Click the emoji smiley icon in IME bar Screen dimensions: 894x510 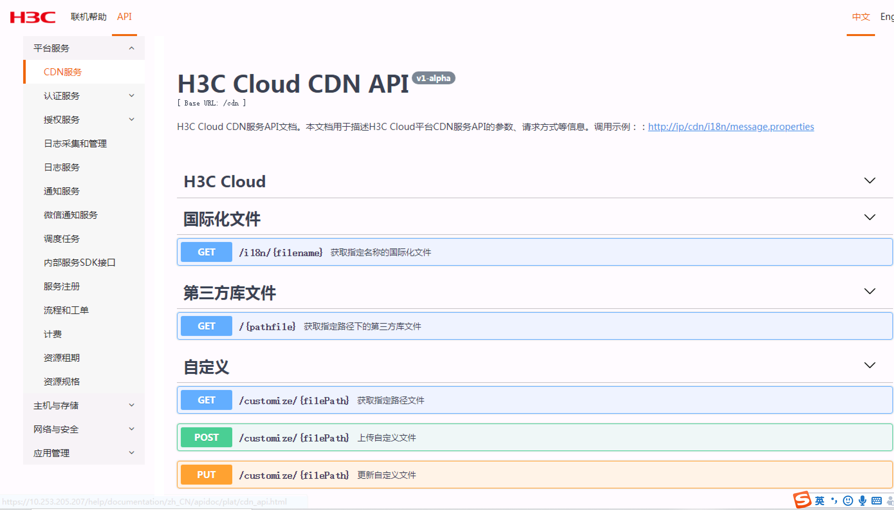point(847,501)
